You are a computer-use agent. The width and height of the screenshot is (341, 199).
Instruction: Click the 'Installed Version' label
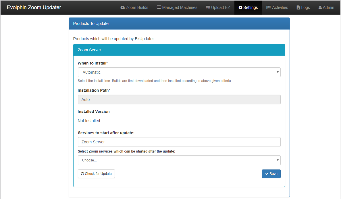click(94, 112)
